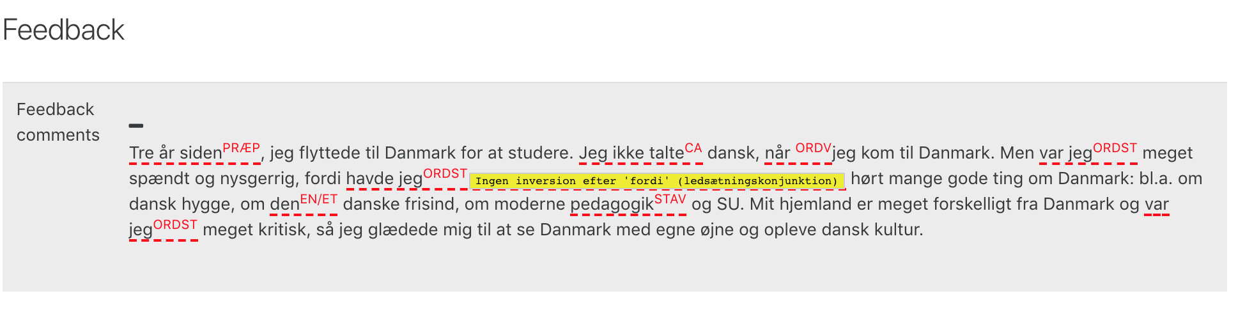Collapse feedback comments using the dash icon
Viewport: 1245px width, 321px height.
pos(136,126)
